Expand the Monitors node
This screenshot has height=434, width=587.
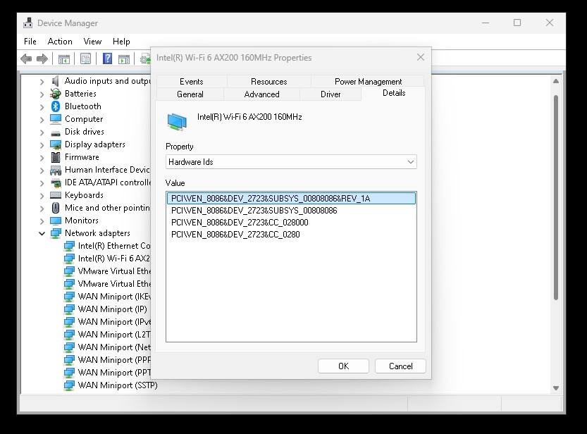point(42,221)
